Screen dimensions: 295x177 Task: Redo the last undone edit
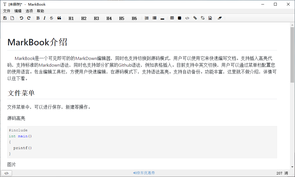coord(29,18)
